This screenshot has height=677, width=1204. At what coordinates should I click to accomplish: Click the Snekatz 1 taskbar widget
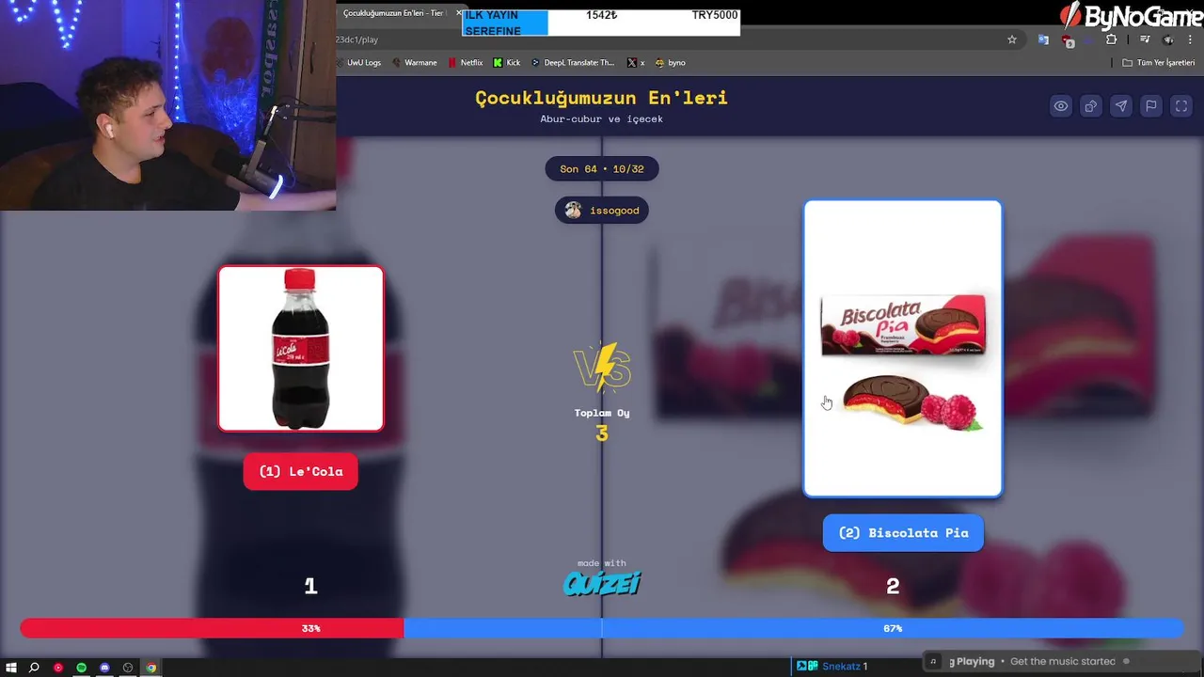click(x=832, y=667)
